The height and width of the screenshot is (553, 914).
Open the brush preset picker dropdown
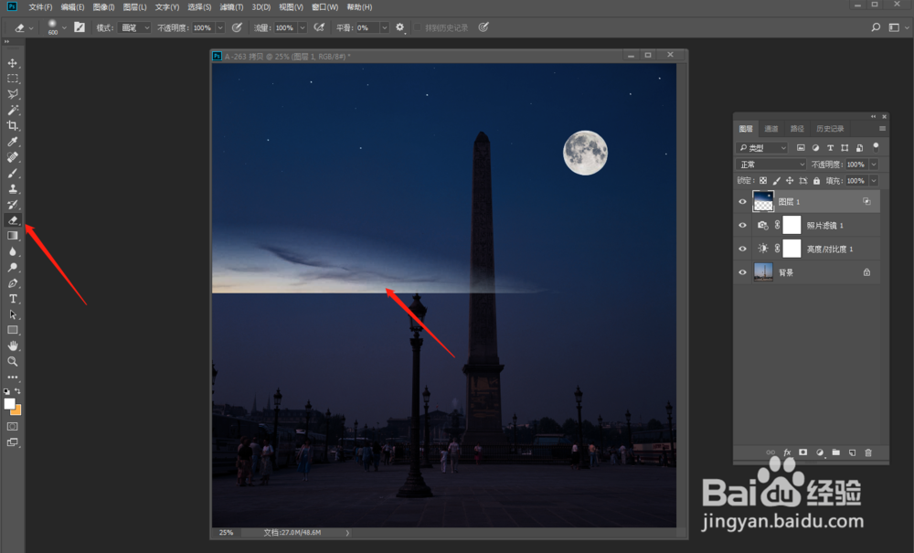coord(64,27)
